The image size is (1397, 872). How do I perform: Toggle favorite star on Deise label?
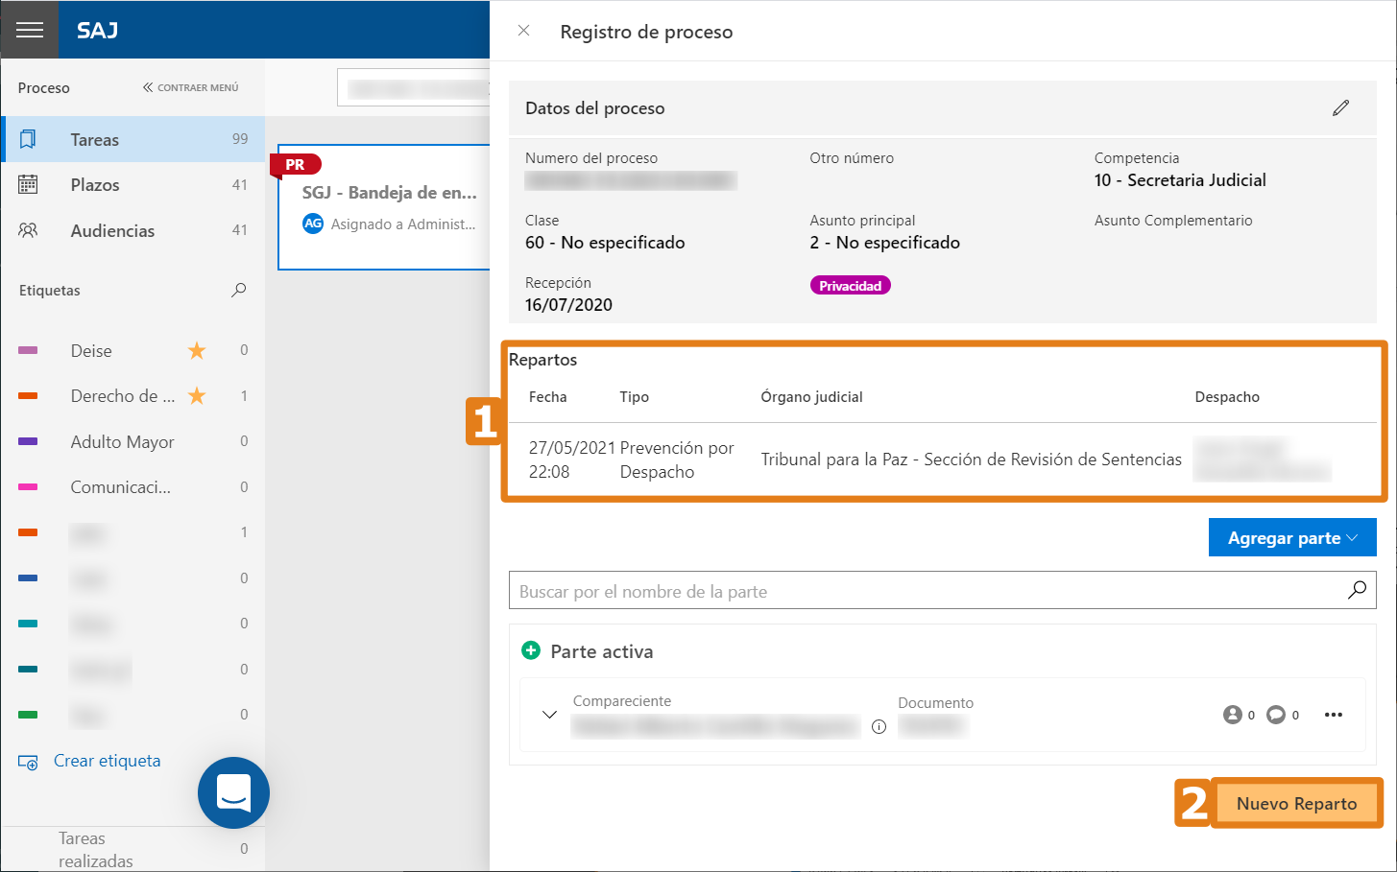coord(197,350)
